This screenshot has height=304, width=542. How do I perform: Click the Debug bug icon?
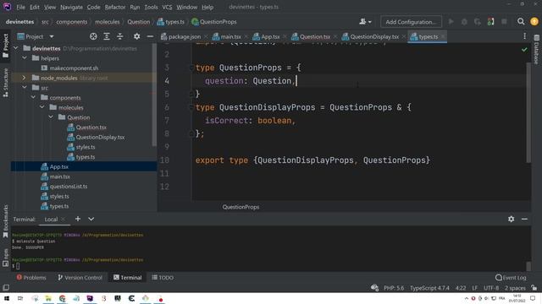click(x=464, y=22)
